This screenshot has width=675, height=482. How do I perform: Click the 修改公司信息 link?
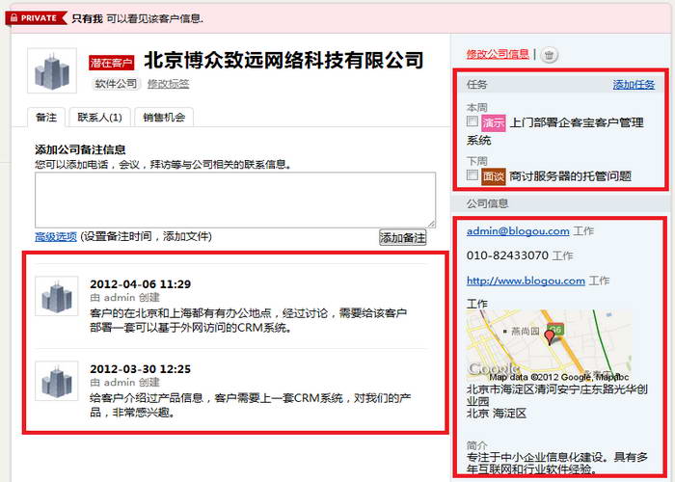point(498,54)
